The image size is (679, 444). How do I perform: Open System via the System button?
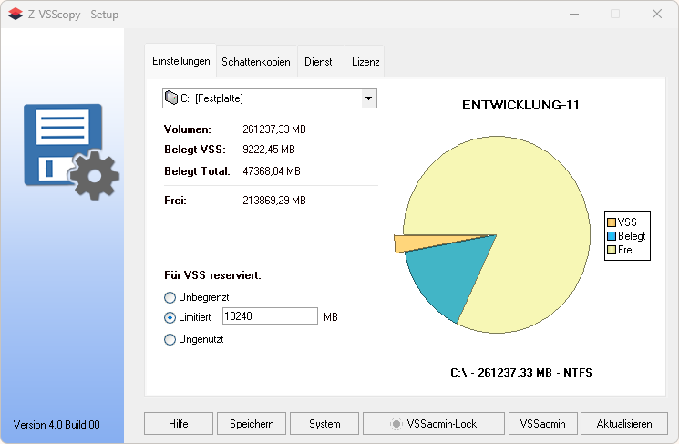coord(324,424)
